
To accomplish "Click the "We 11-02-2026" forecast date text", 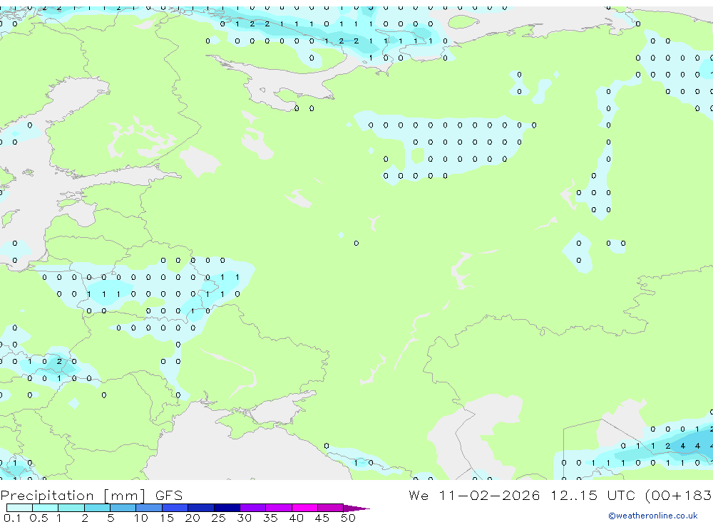I will [474, 495].
